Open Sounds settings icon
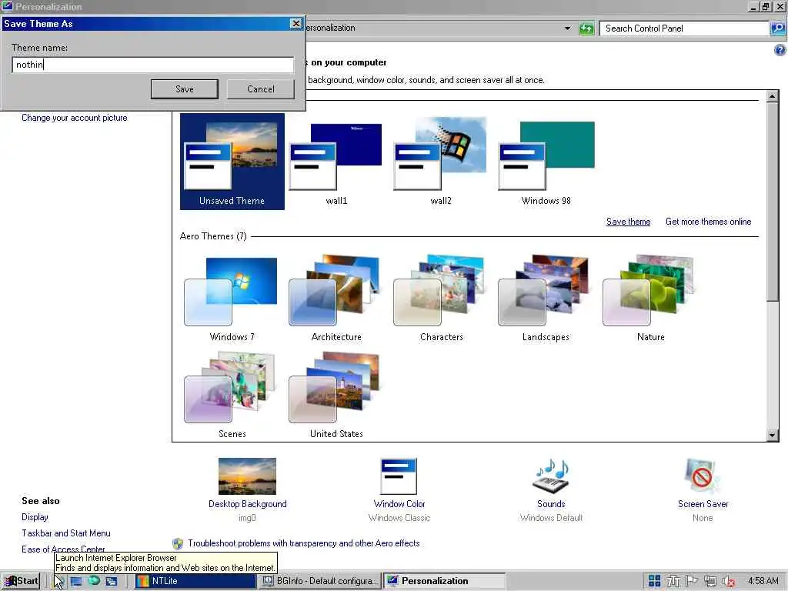This screenshot has height=591, width=788. pos(551,476)
